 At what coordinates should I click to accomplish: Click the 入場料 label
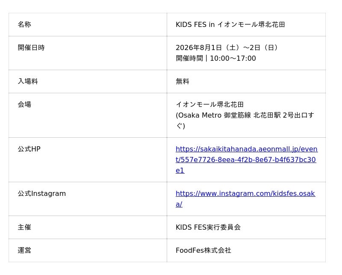coord(28,81)
